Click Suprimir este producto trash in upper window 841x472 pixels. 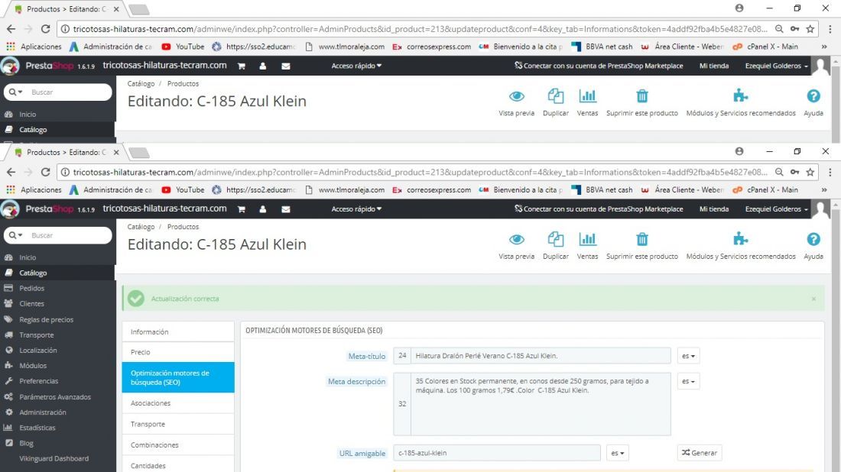[642, 96]
